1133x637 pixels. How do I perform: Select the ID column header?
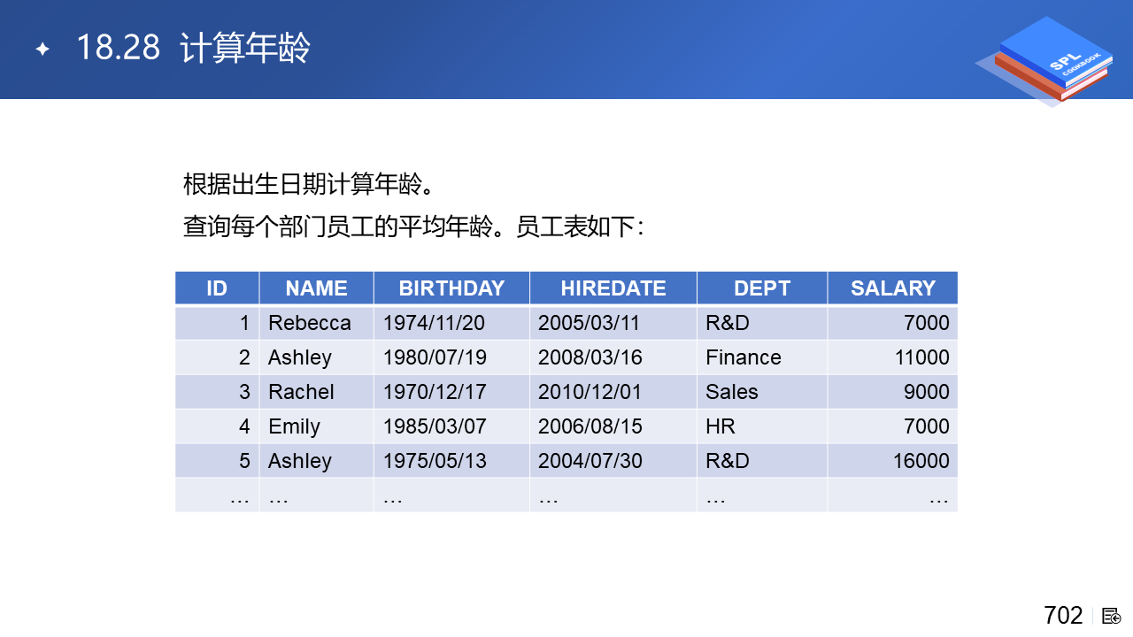(217, 288)
